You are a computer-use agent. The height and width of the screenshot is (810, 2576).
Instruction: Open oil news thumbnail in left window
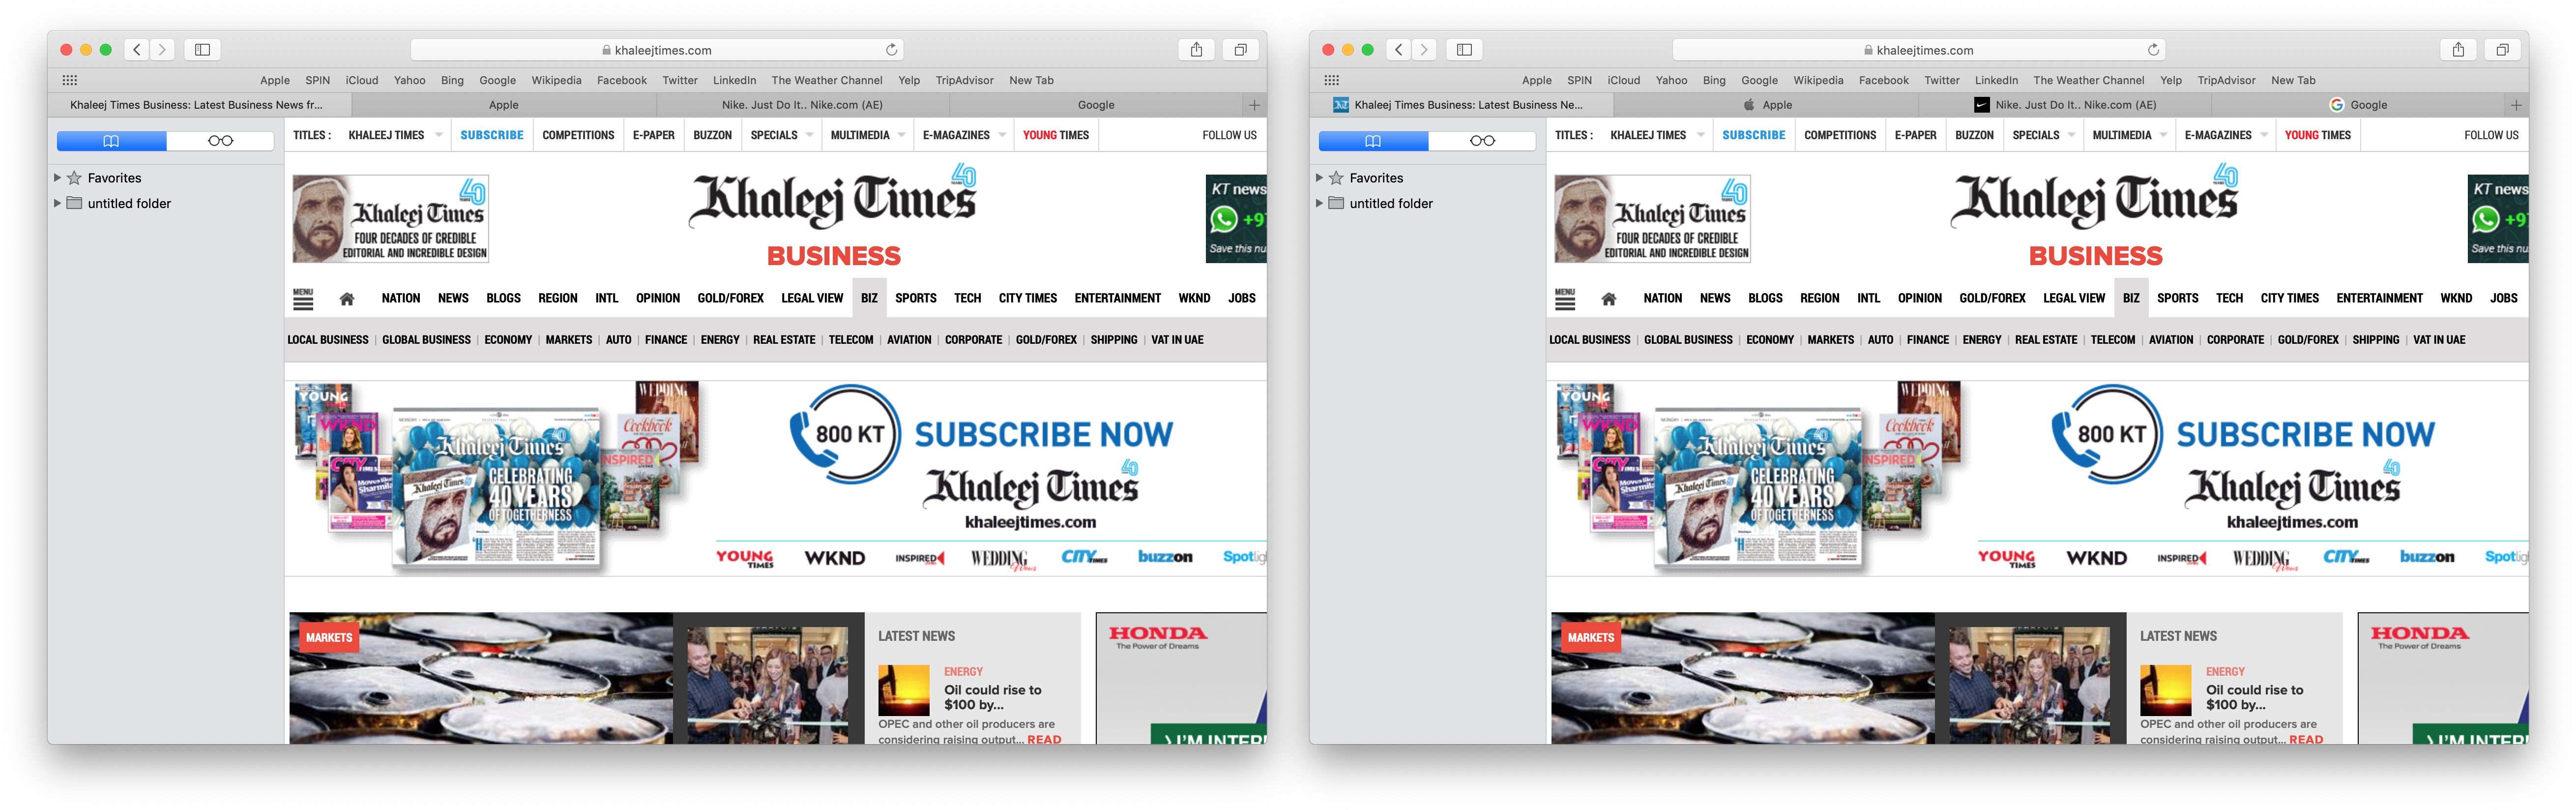pos(904,690)
